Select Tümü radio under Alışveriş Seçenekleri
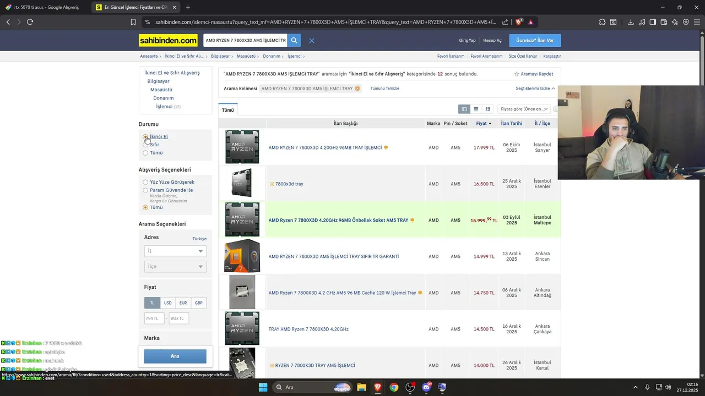The width and height of the screenshot is (705, 396). tap(145, 207)
